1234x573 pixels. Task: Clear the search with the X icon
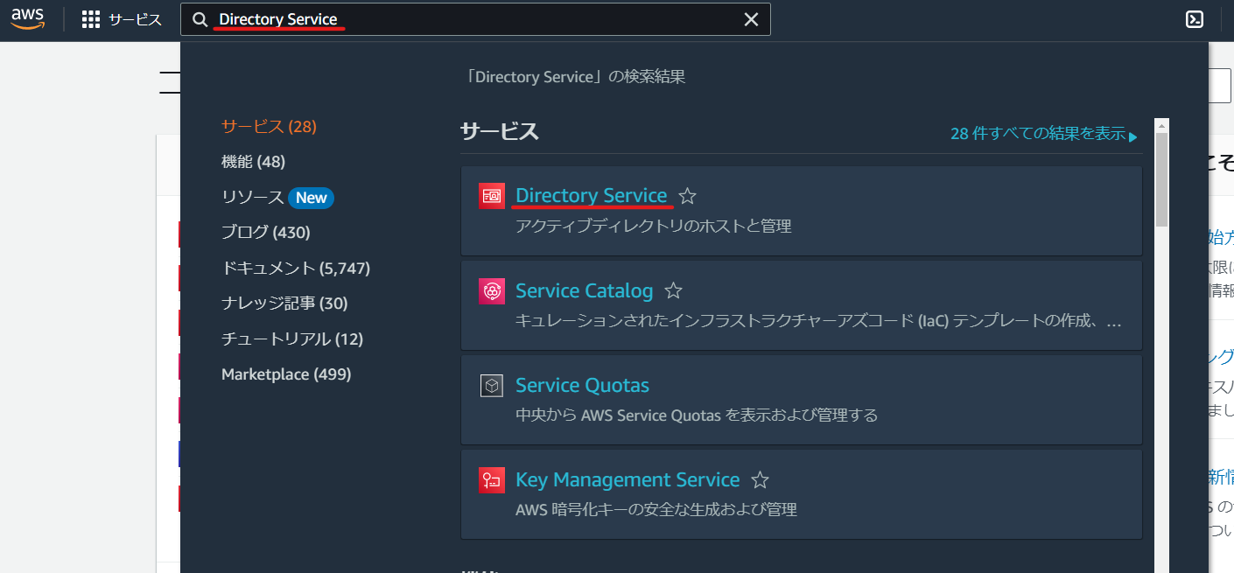pos(751,18)
